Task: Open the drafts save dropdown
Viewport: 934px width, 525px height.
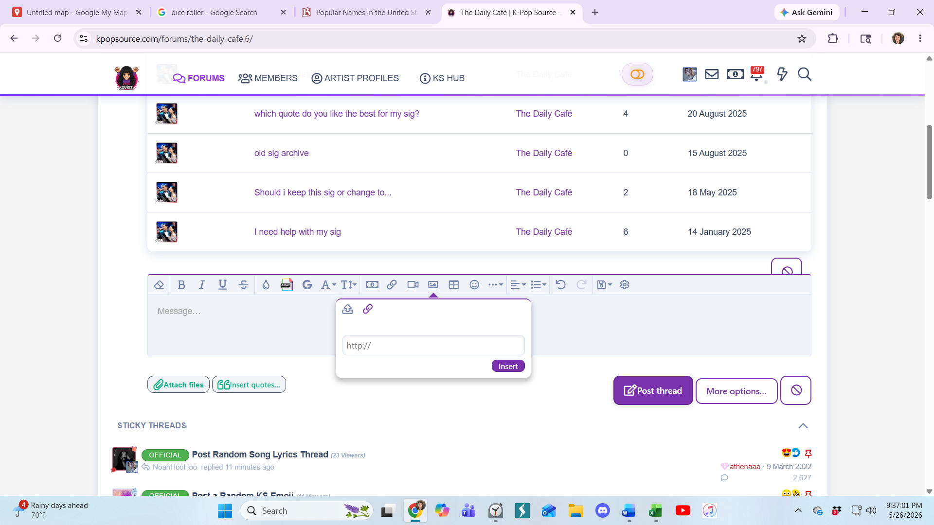Action: pos(605,285)
